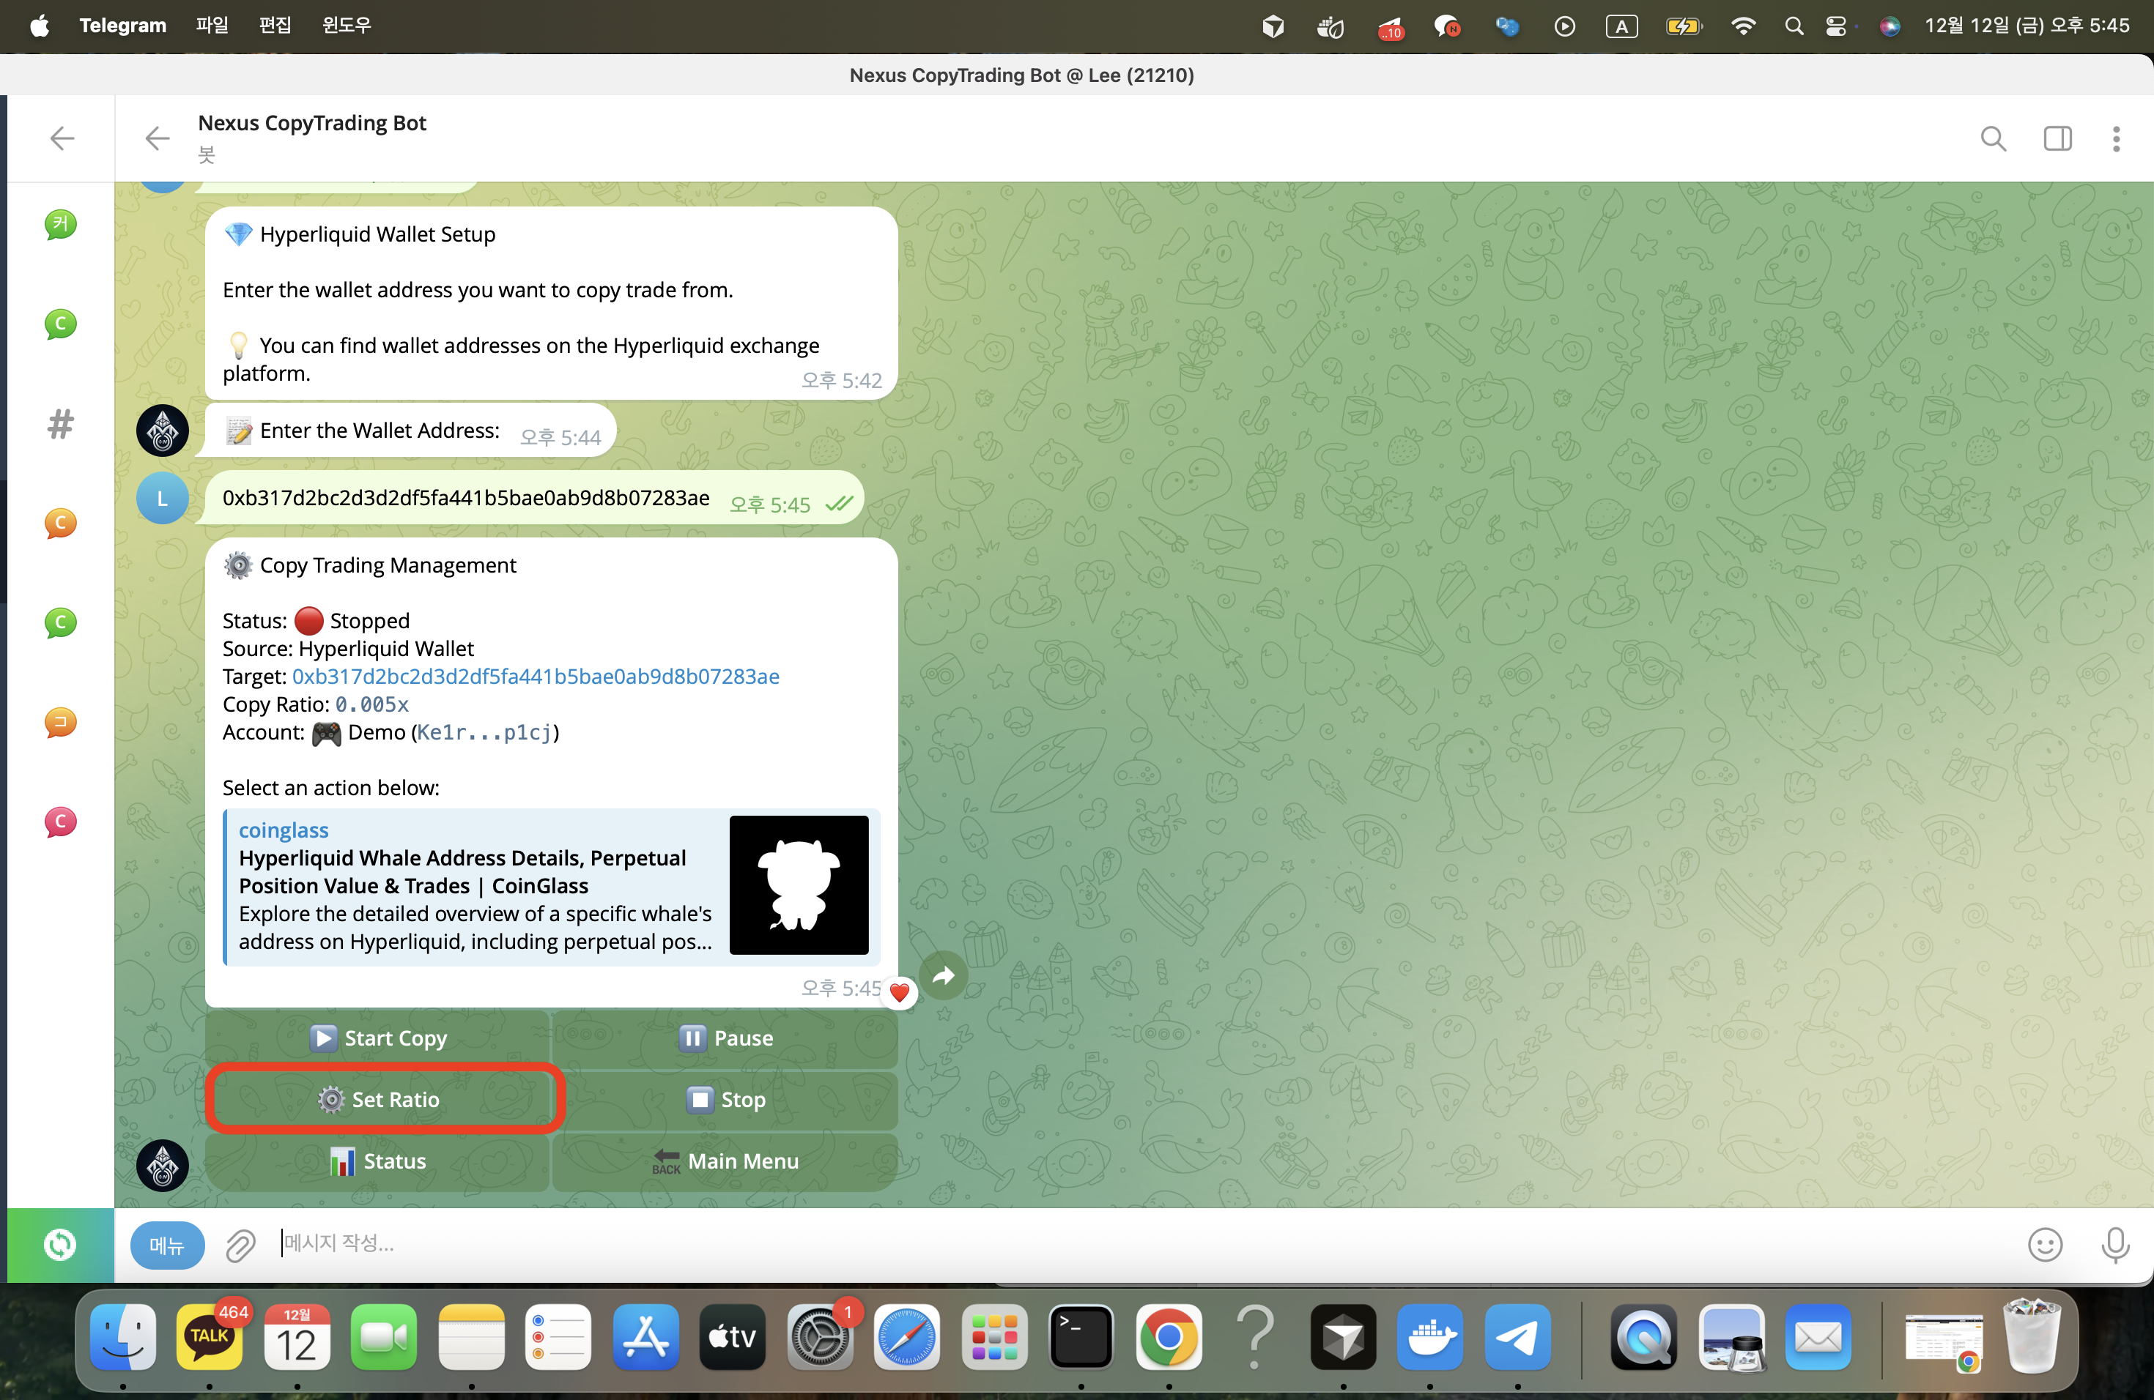Click the hashtag folder icon in sidebar
The image size is (2154, 1400).
coord(61,423)
